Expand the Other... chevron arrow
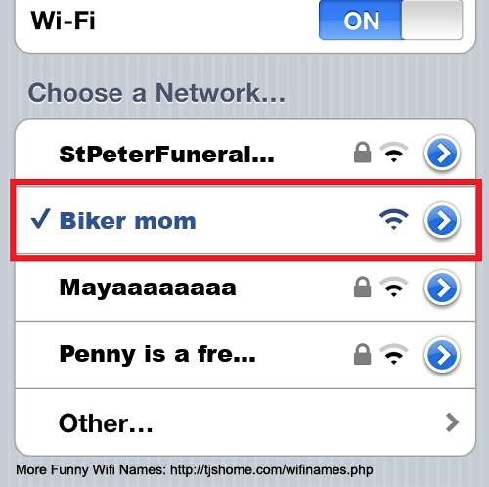489x487 pixels. (452, 422)
